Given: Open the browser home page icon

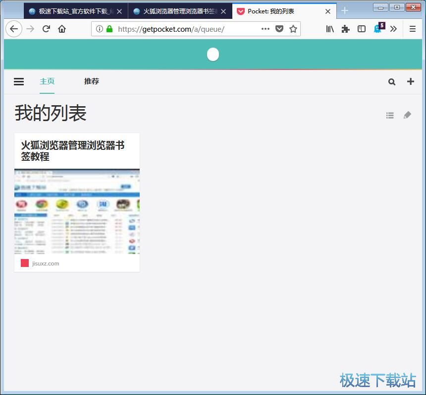Looking at the screenshot, I should pyautogui.click(x=62, y=29).
